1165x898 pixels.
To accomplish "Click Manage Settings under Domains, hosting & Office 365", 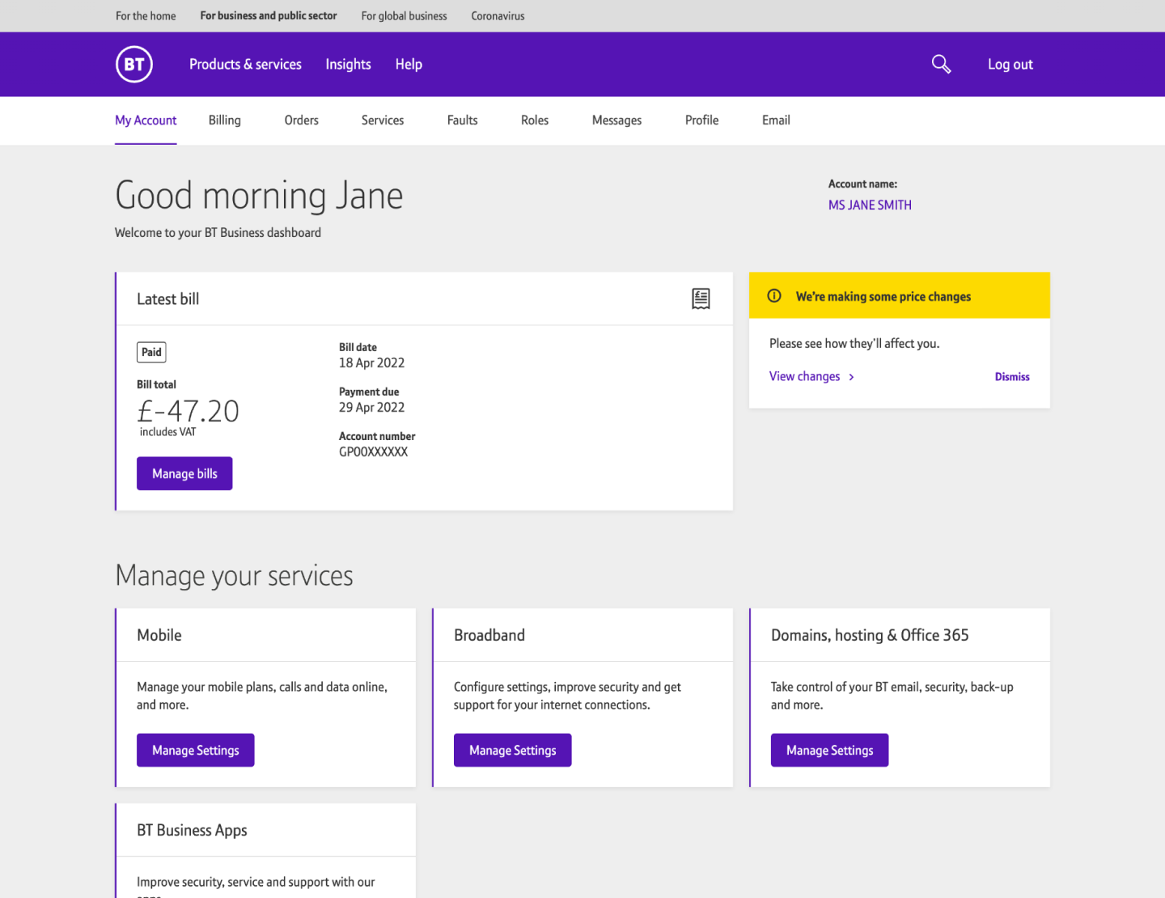I will click(x=830, y=751).
